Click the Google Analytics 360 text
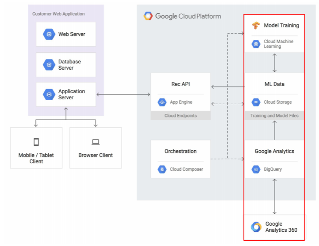Image resolution: width=319 pixels, height=246 pixels. click(281, 227)
